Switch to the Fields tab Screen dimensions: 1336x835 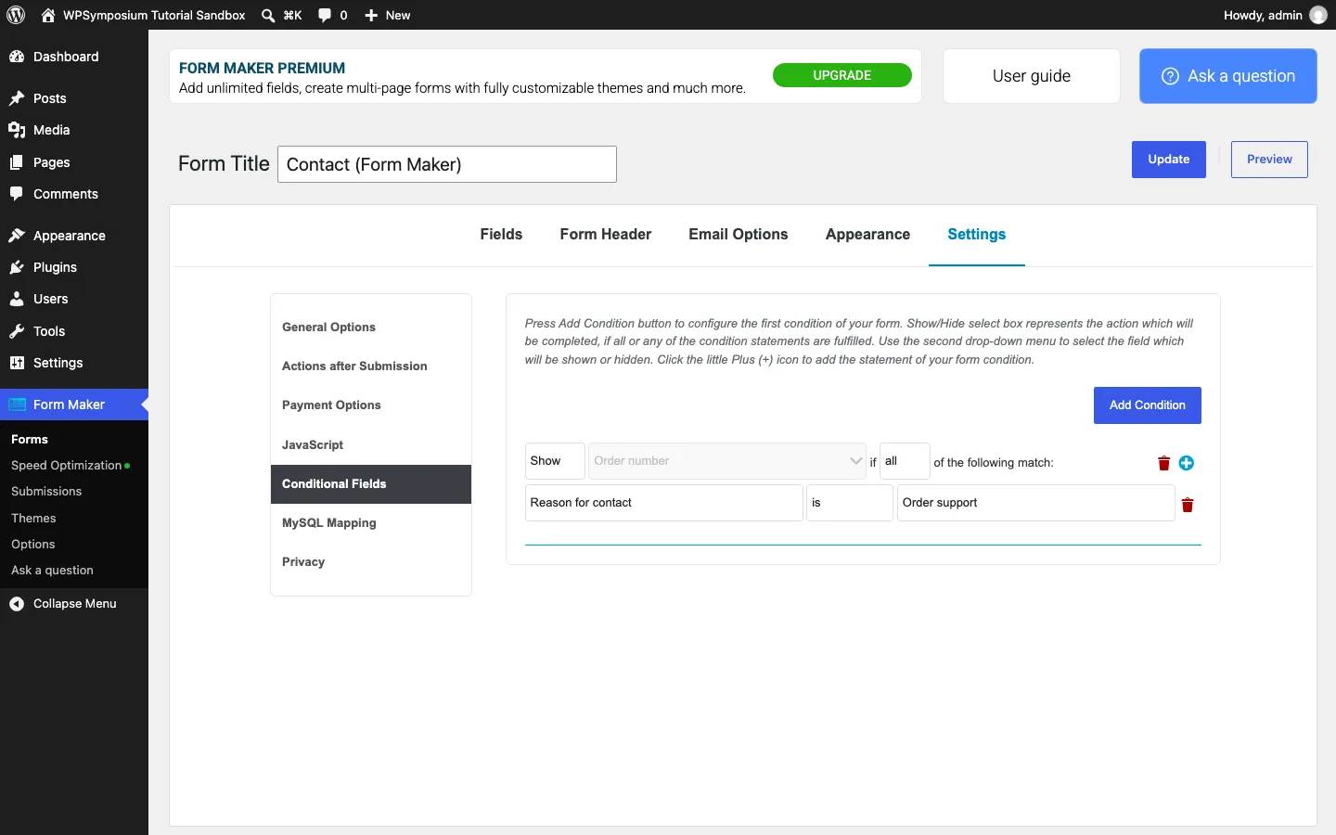point(501,235)
